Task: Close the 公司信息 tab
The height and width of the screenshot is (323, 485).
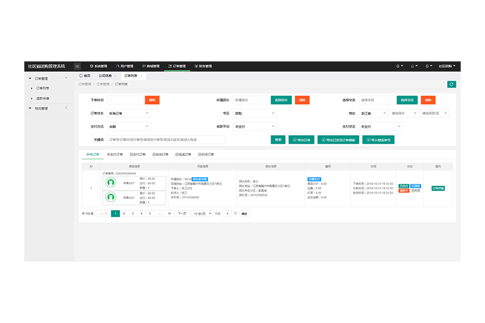Action: point(116,76)
